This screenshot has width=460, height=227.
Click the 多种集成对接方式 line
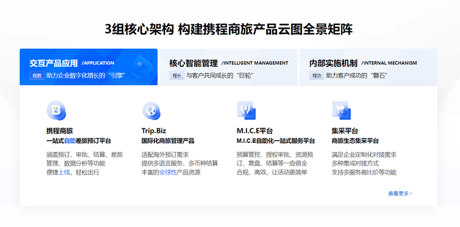tap(355, 163)
